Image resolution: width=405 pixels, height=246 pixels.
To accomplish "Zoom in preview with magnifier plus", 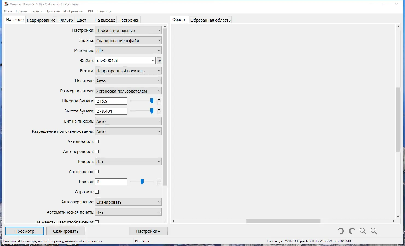I will coord(374,231).
